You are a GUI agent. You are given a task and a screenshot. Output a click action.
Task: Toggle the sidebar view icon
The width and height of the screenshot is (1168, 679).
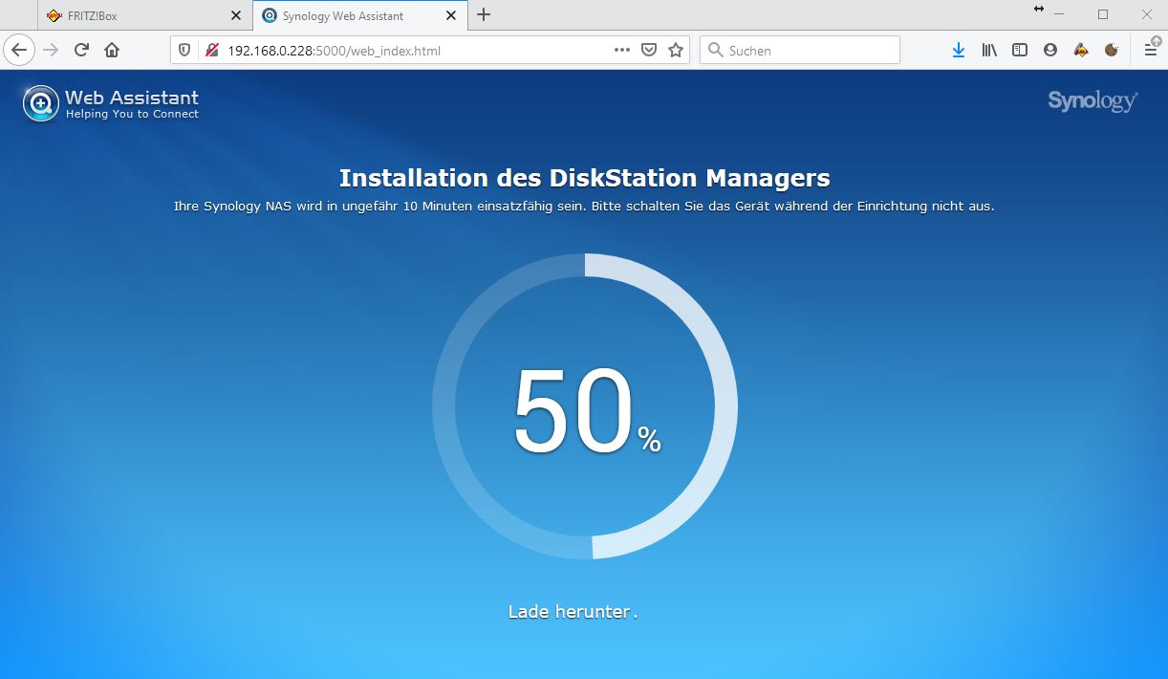point(1020,50)
